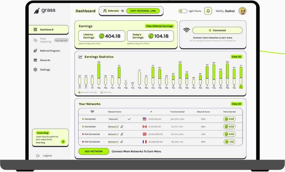Click the Connected status button

point(217,30)
